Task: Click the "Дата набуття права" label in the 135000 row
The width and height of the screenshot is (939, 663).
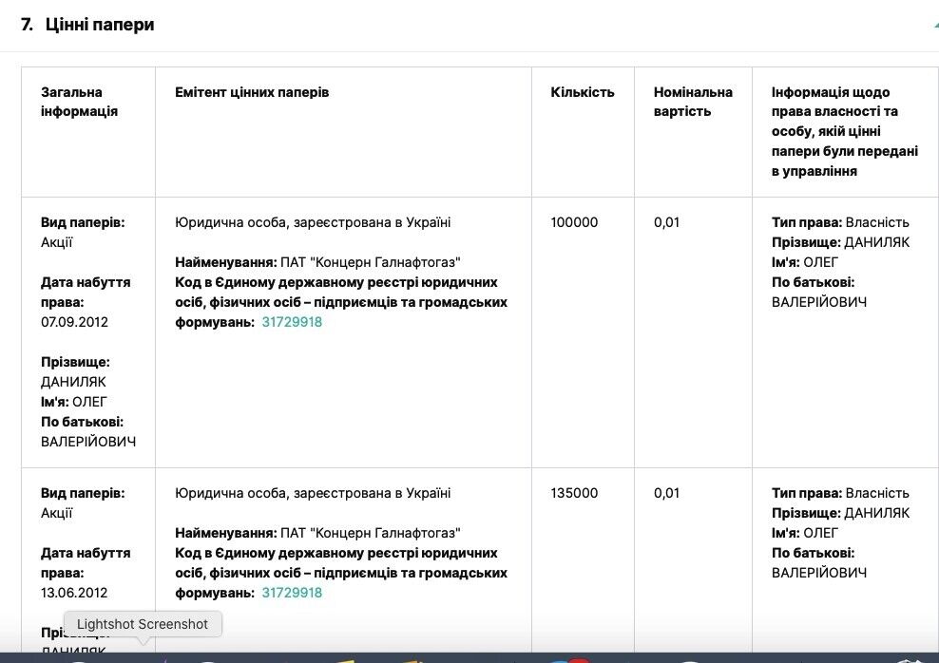Action: coord(86,563)
